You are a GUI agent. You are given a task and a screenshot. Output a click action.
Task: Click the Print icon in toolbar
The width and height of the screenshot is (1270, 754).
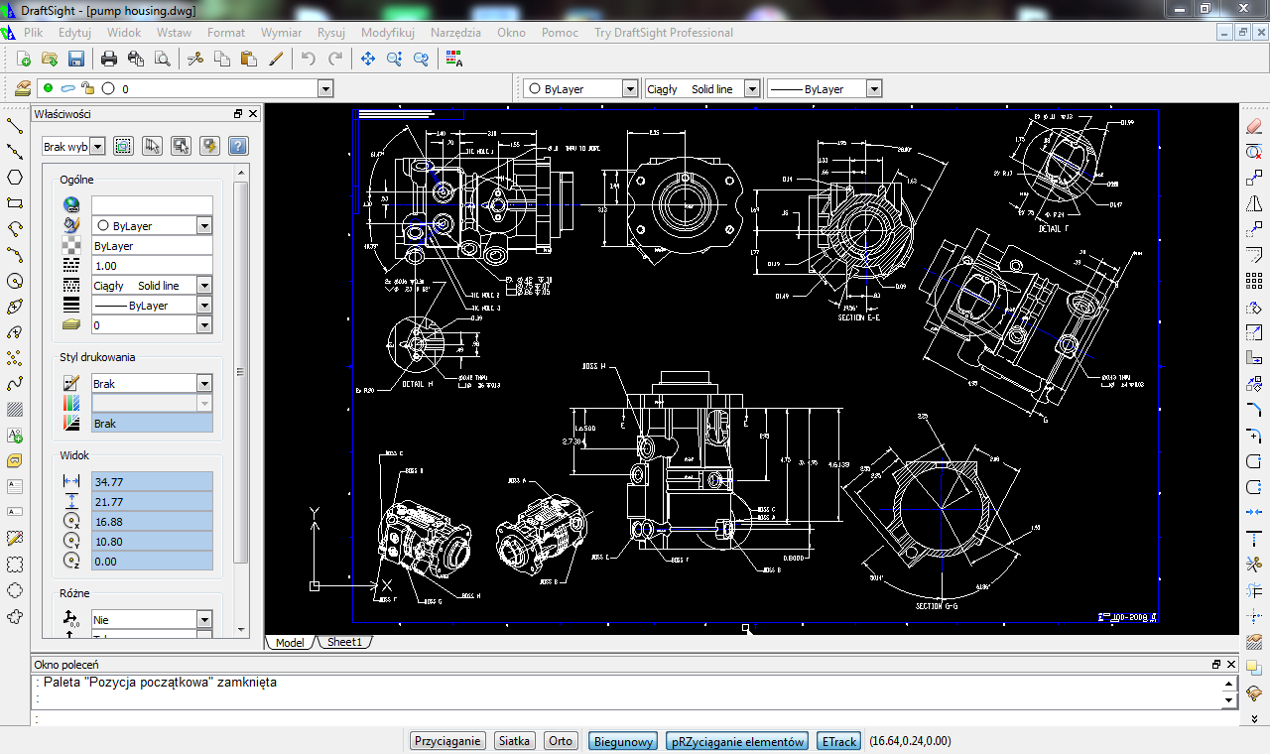109,59
